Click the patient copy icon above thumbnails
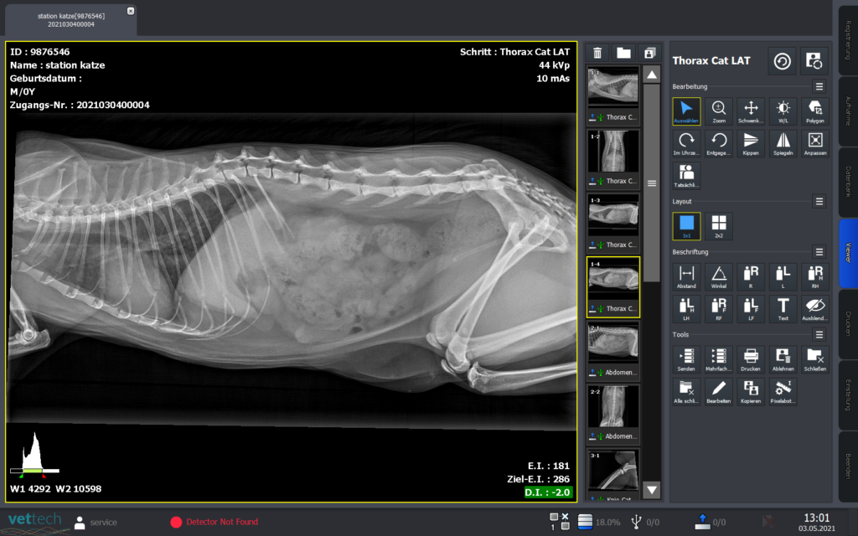The height and width of the screenshot is (536, 858). pyautogui.click(x=649, y=53)
